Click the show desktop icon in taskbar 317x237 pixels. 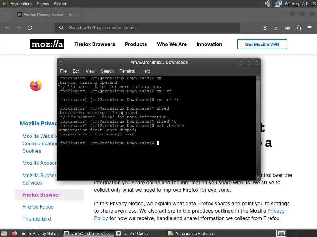click(4, 233)
